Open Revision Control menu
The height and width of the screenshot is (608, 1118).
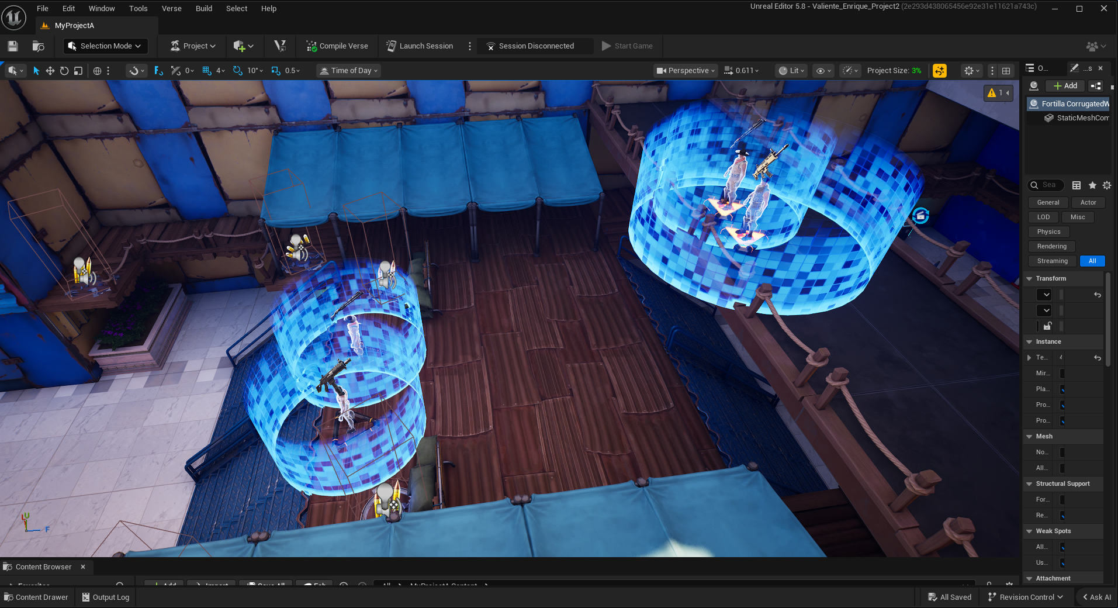tap(1026, 597)
